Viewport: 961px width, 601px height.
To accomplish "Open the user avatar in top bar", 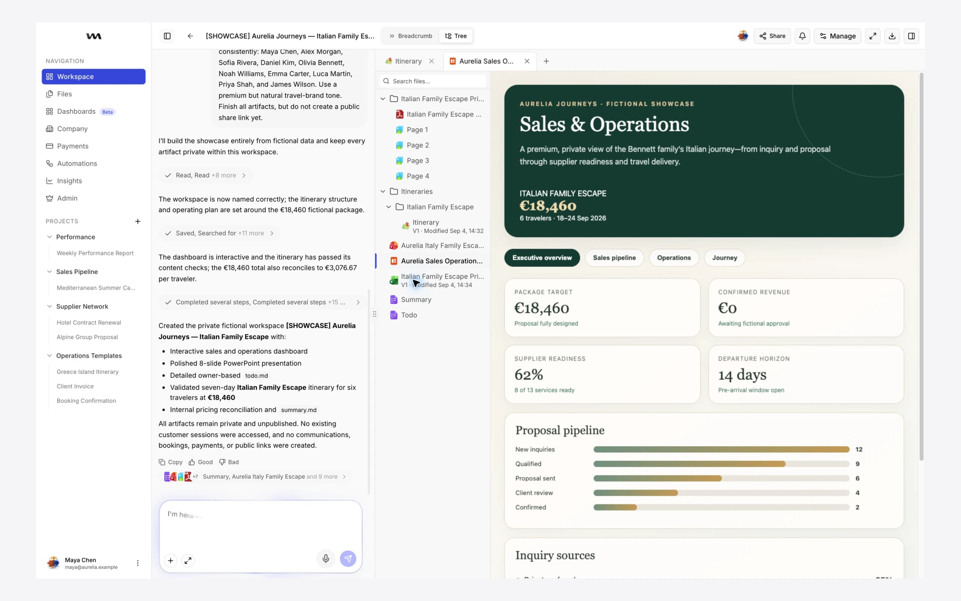I will tap(743, 36).
